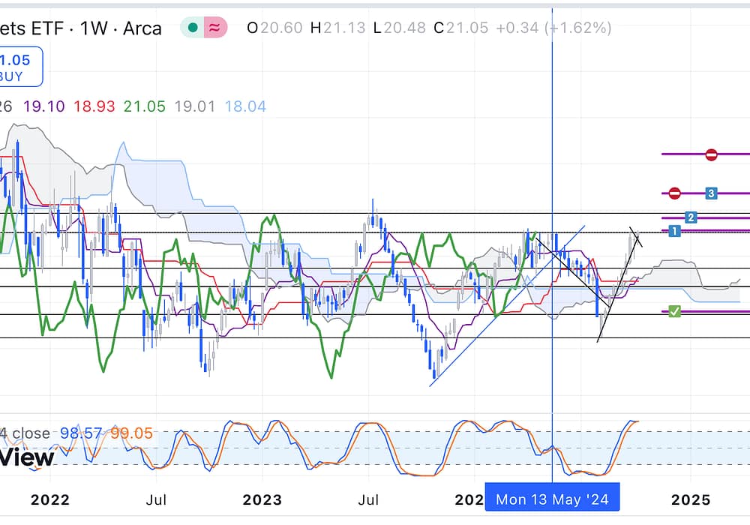This screenshot has width=750, height=525.
Task: Click the light blue 18.04 indicator value
Action: [244, 106]
